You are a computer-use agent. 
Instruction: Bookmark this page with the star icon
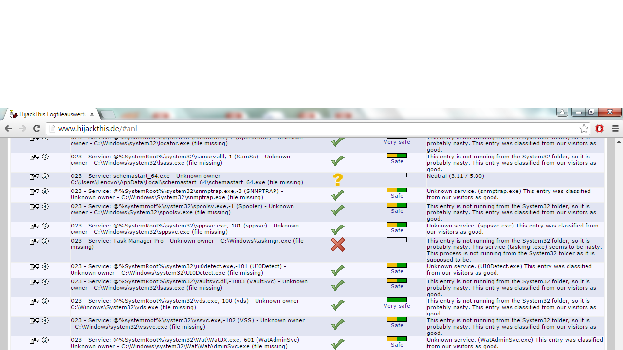584,128
